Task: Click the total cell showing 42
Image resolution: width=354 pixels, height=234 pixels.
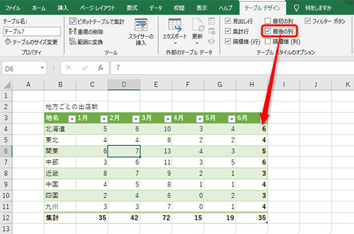Action: click(x=124, y=217)
